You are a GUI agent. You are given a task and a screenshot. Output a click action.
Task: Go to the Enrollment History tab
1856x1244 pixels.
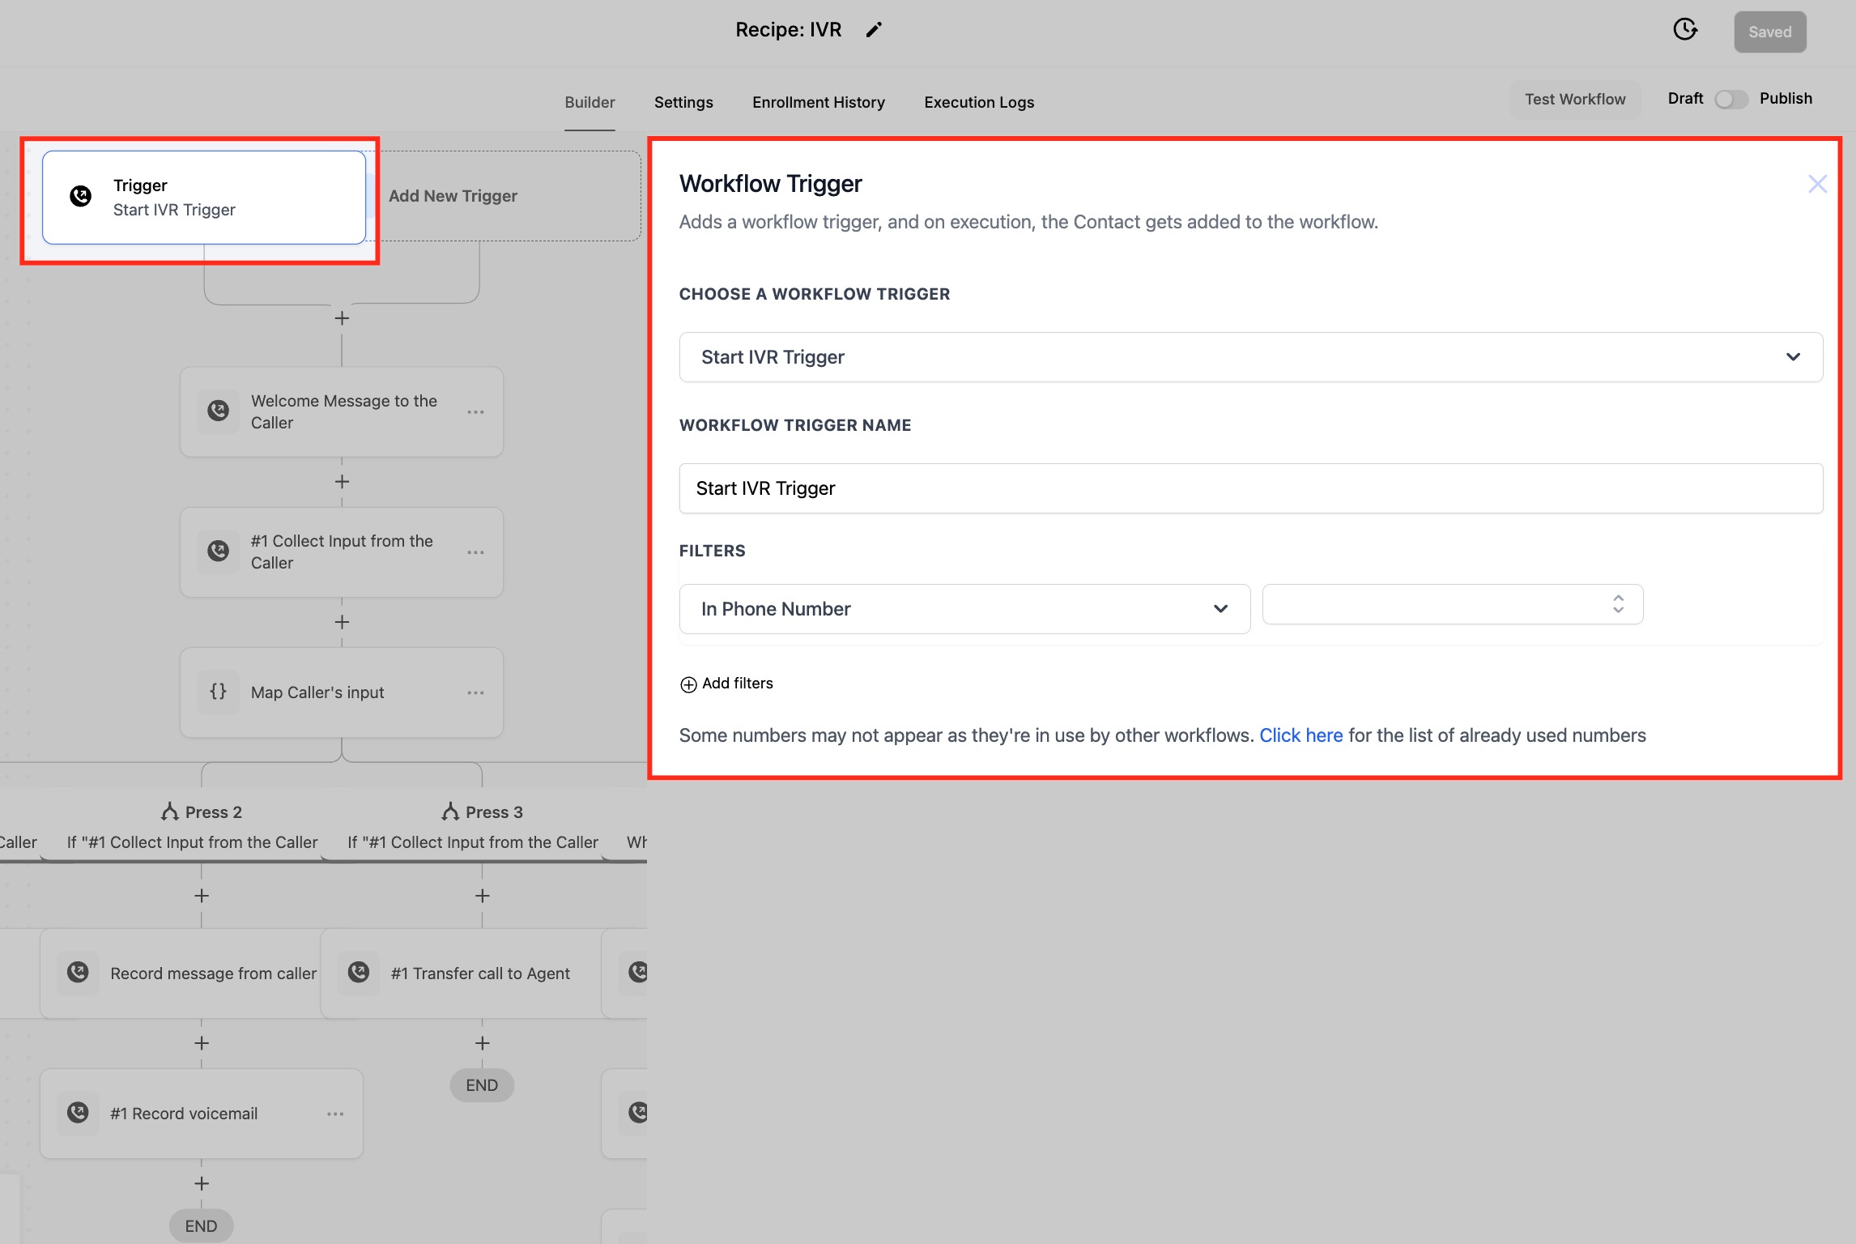point(818,102)
